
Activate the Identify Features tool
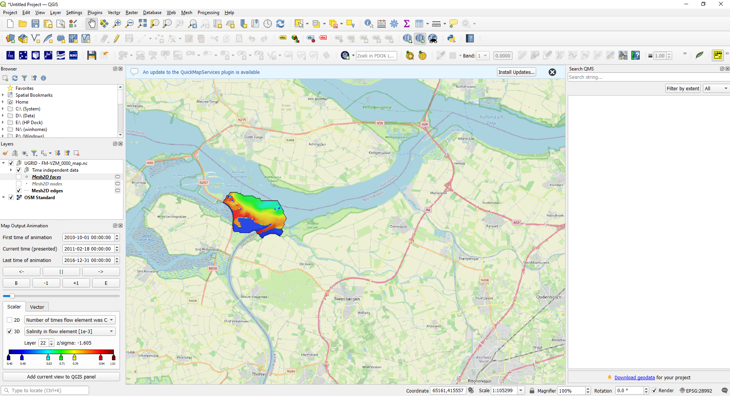point(368,24)
